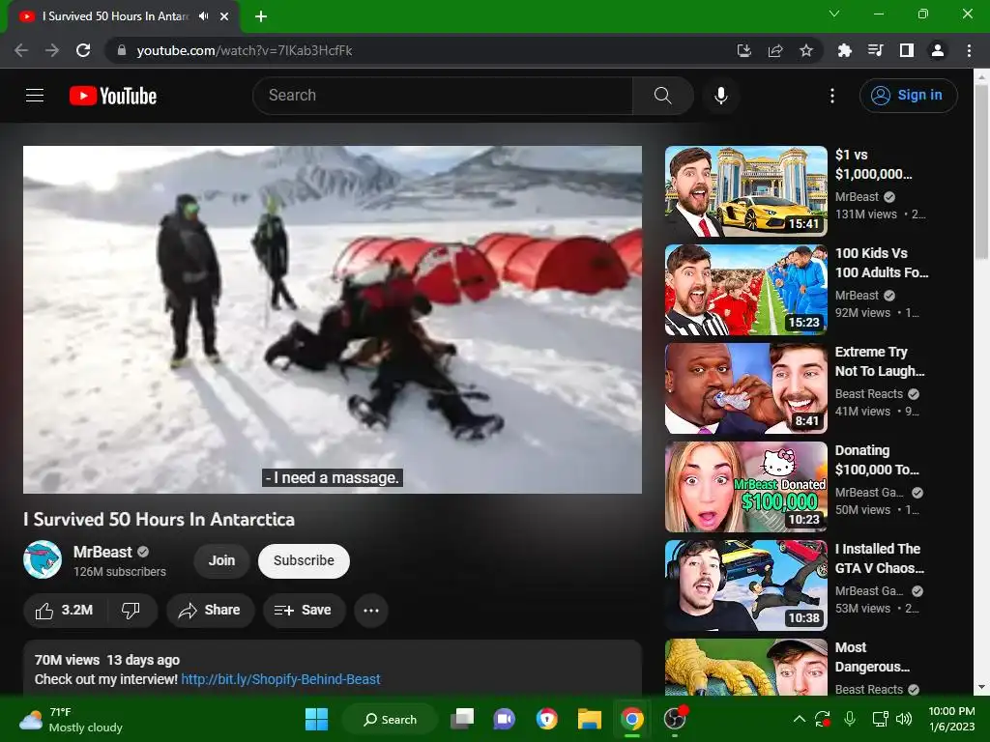Screen dimensions: 990x742
Task: Show hidden system tray icons
Action: [800, 719]
